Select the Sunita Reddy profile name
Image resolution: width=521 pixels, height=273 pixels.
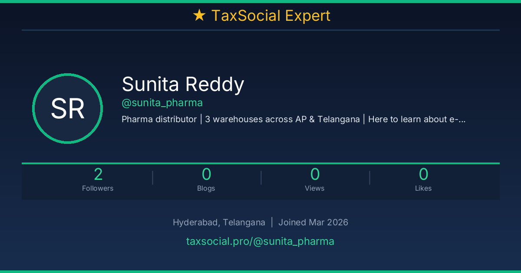click(183, 84)
